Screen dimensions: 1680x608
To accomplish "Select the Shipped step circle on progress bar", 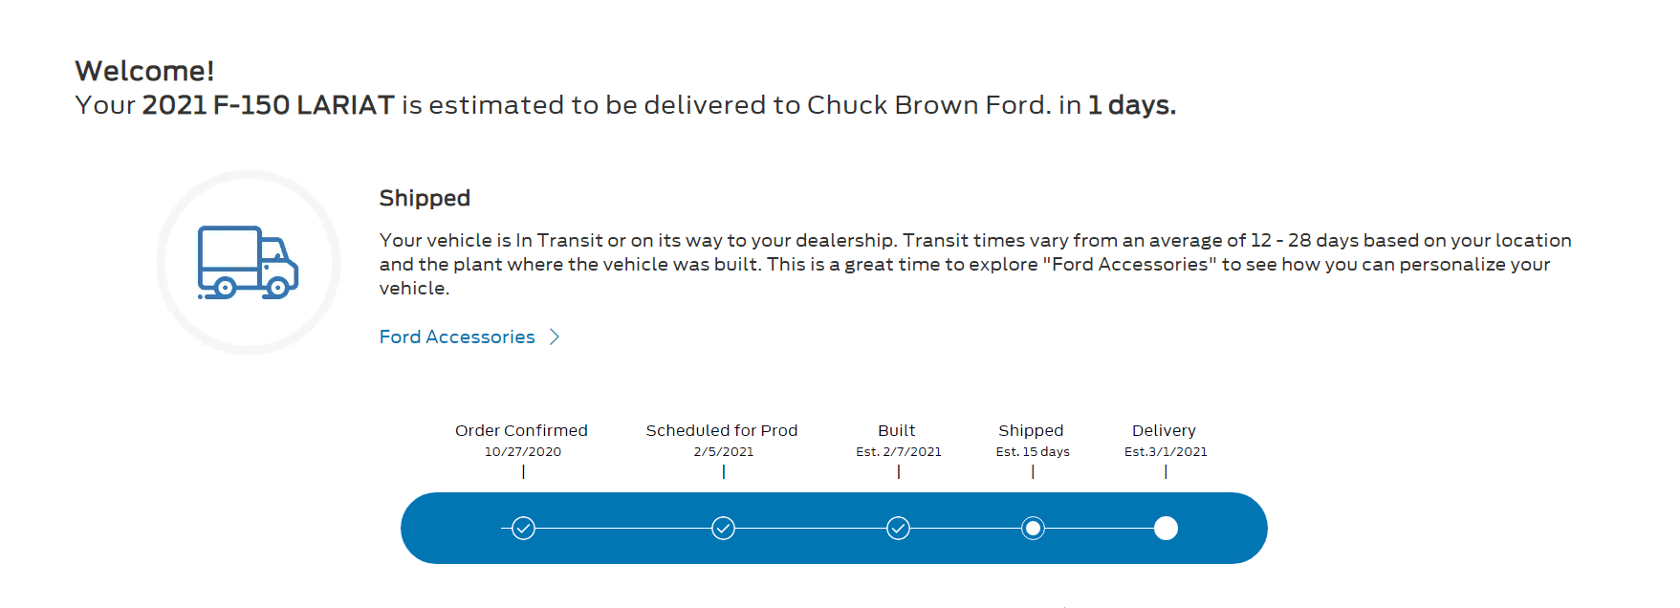I will (1033, 529).
